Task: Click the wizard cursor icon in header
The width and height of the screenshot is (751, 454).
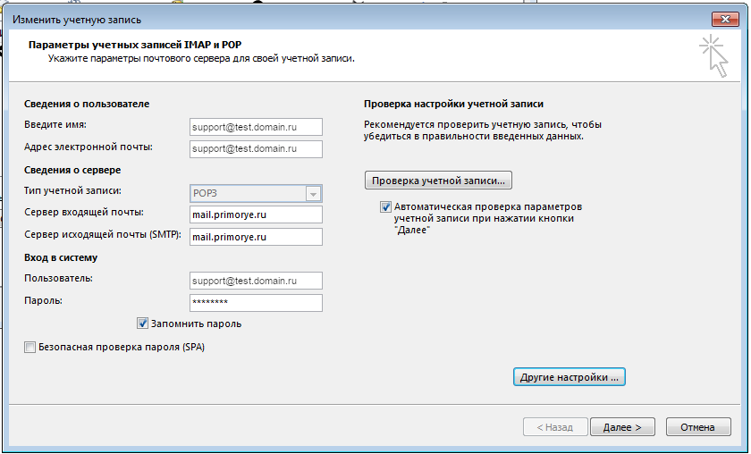Action: pyautogui.click(x=713, y=54)
